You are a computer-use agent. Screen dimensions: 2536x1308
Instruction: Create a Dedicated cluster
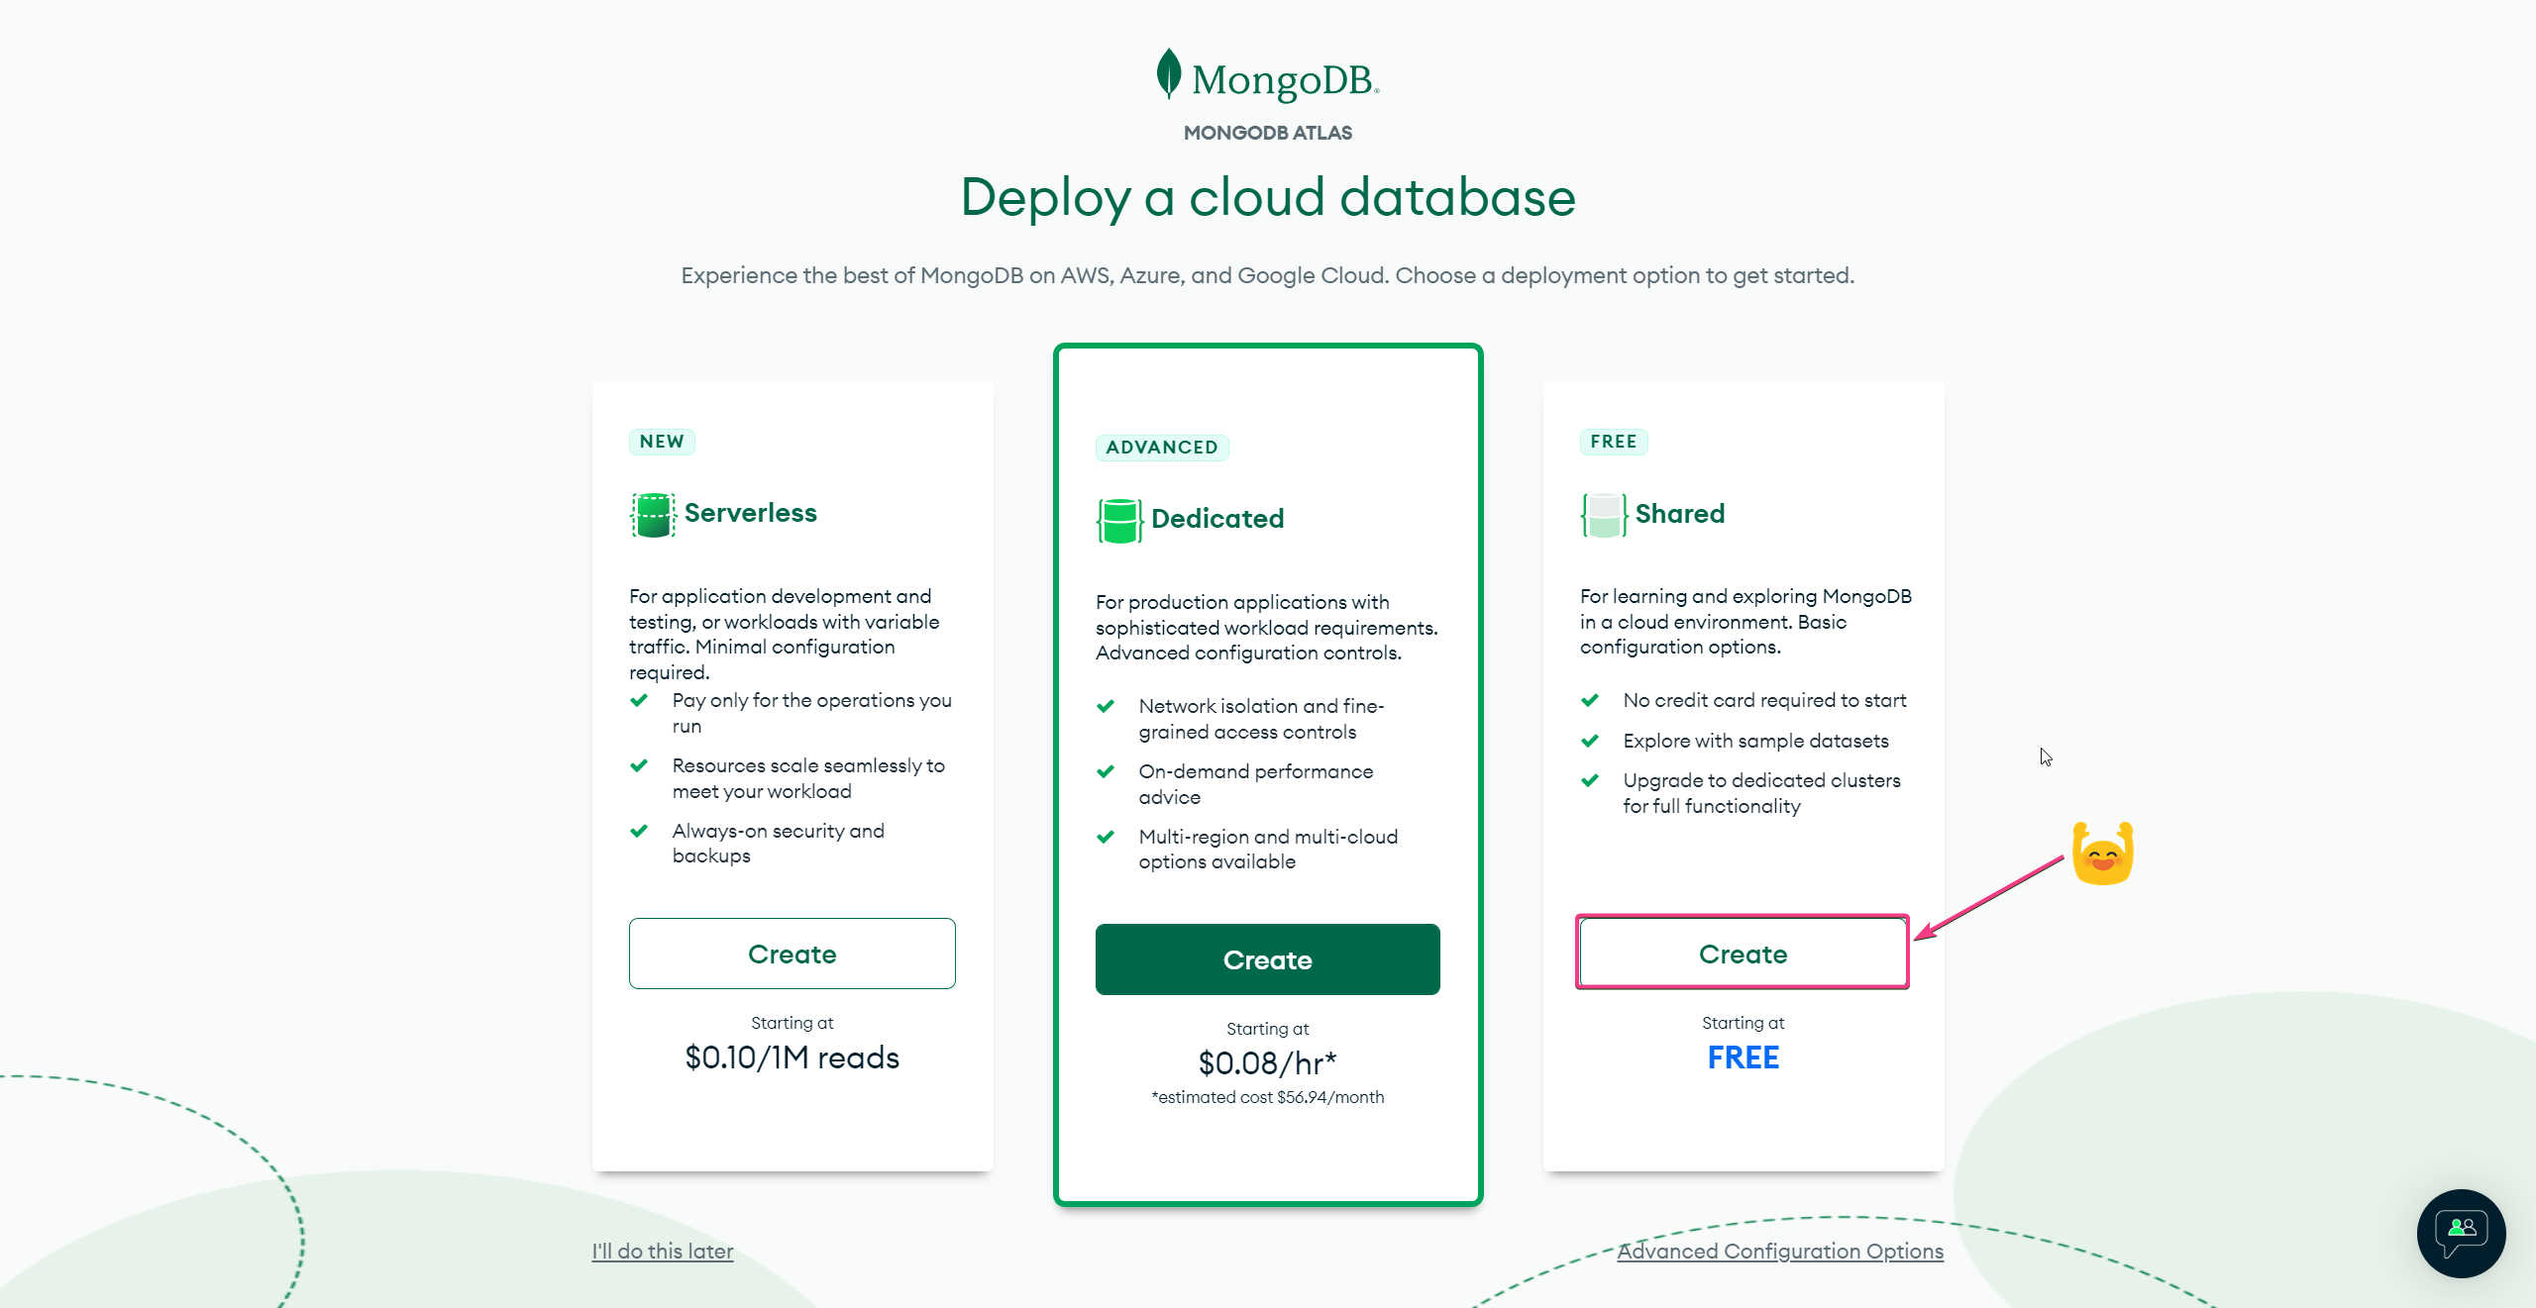point(1268,959)
